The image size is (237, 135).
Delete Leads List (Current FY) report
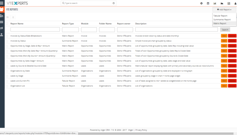(232, 81)
